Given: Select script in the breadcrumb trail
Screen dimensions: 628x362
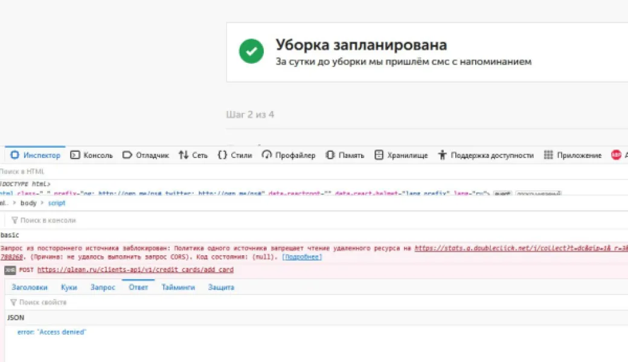Looking at the screenshot, I should (x=57, y=203).
